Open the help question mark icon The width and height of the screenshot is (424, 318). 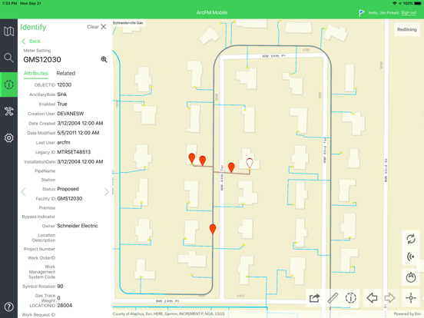[x=8, y=307]
